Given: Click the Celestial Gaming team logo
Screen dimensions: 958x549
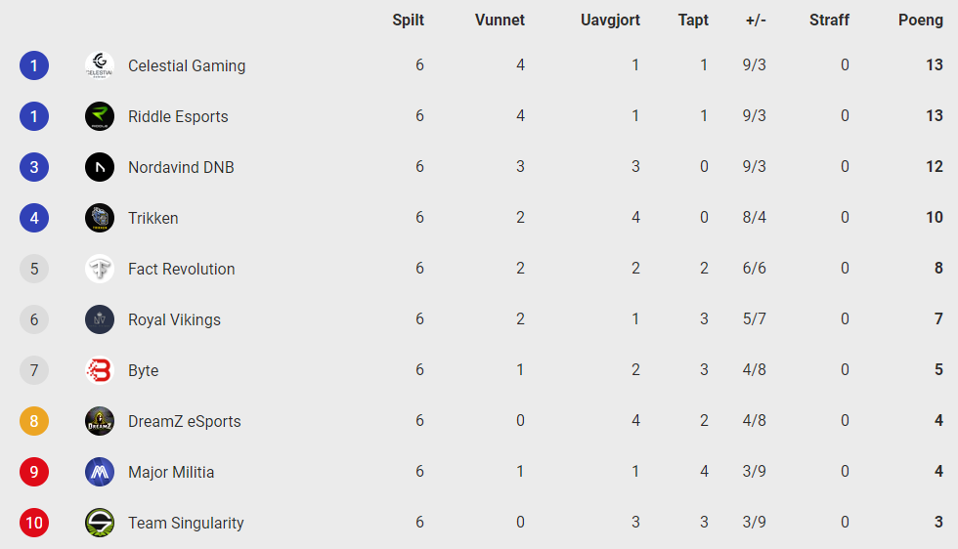Looking at the screenshot, I should click(x=100, y=65).
